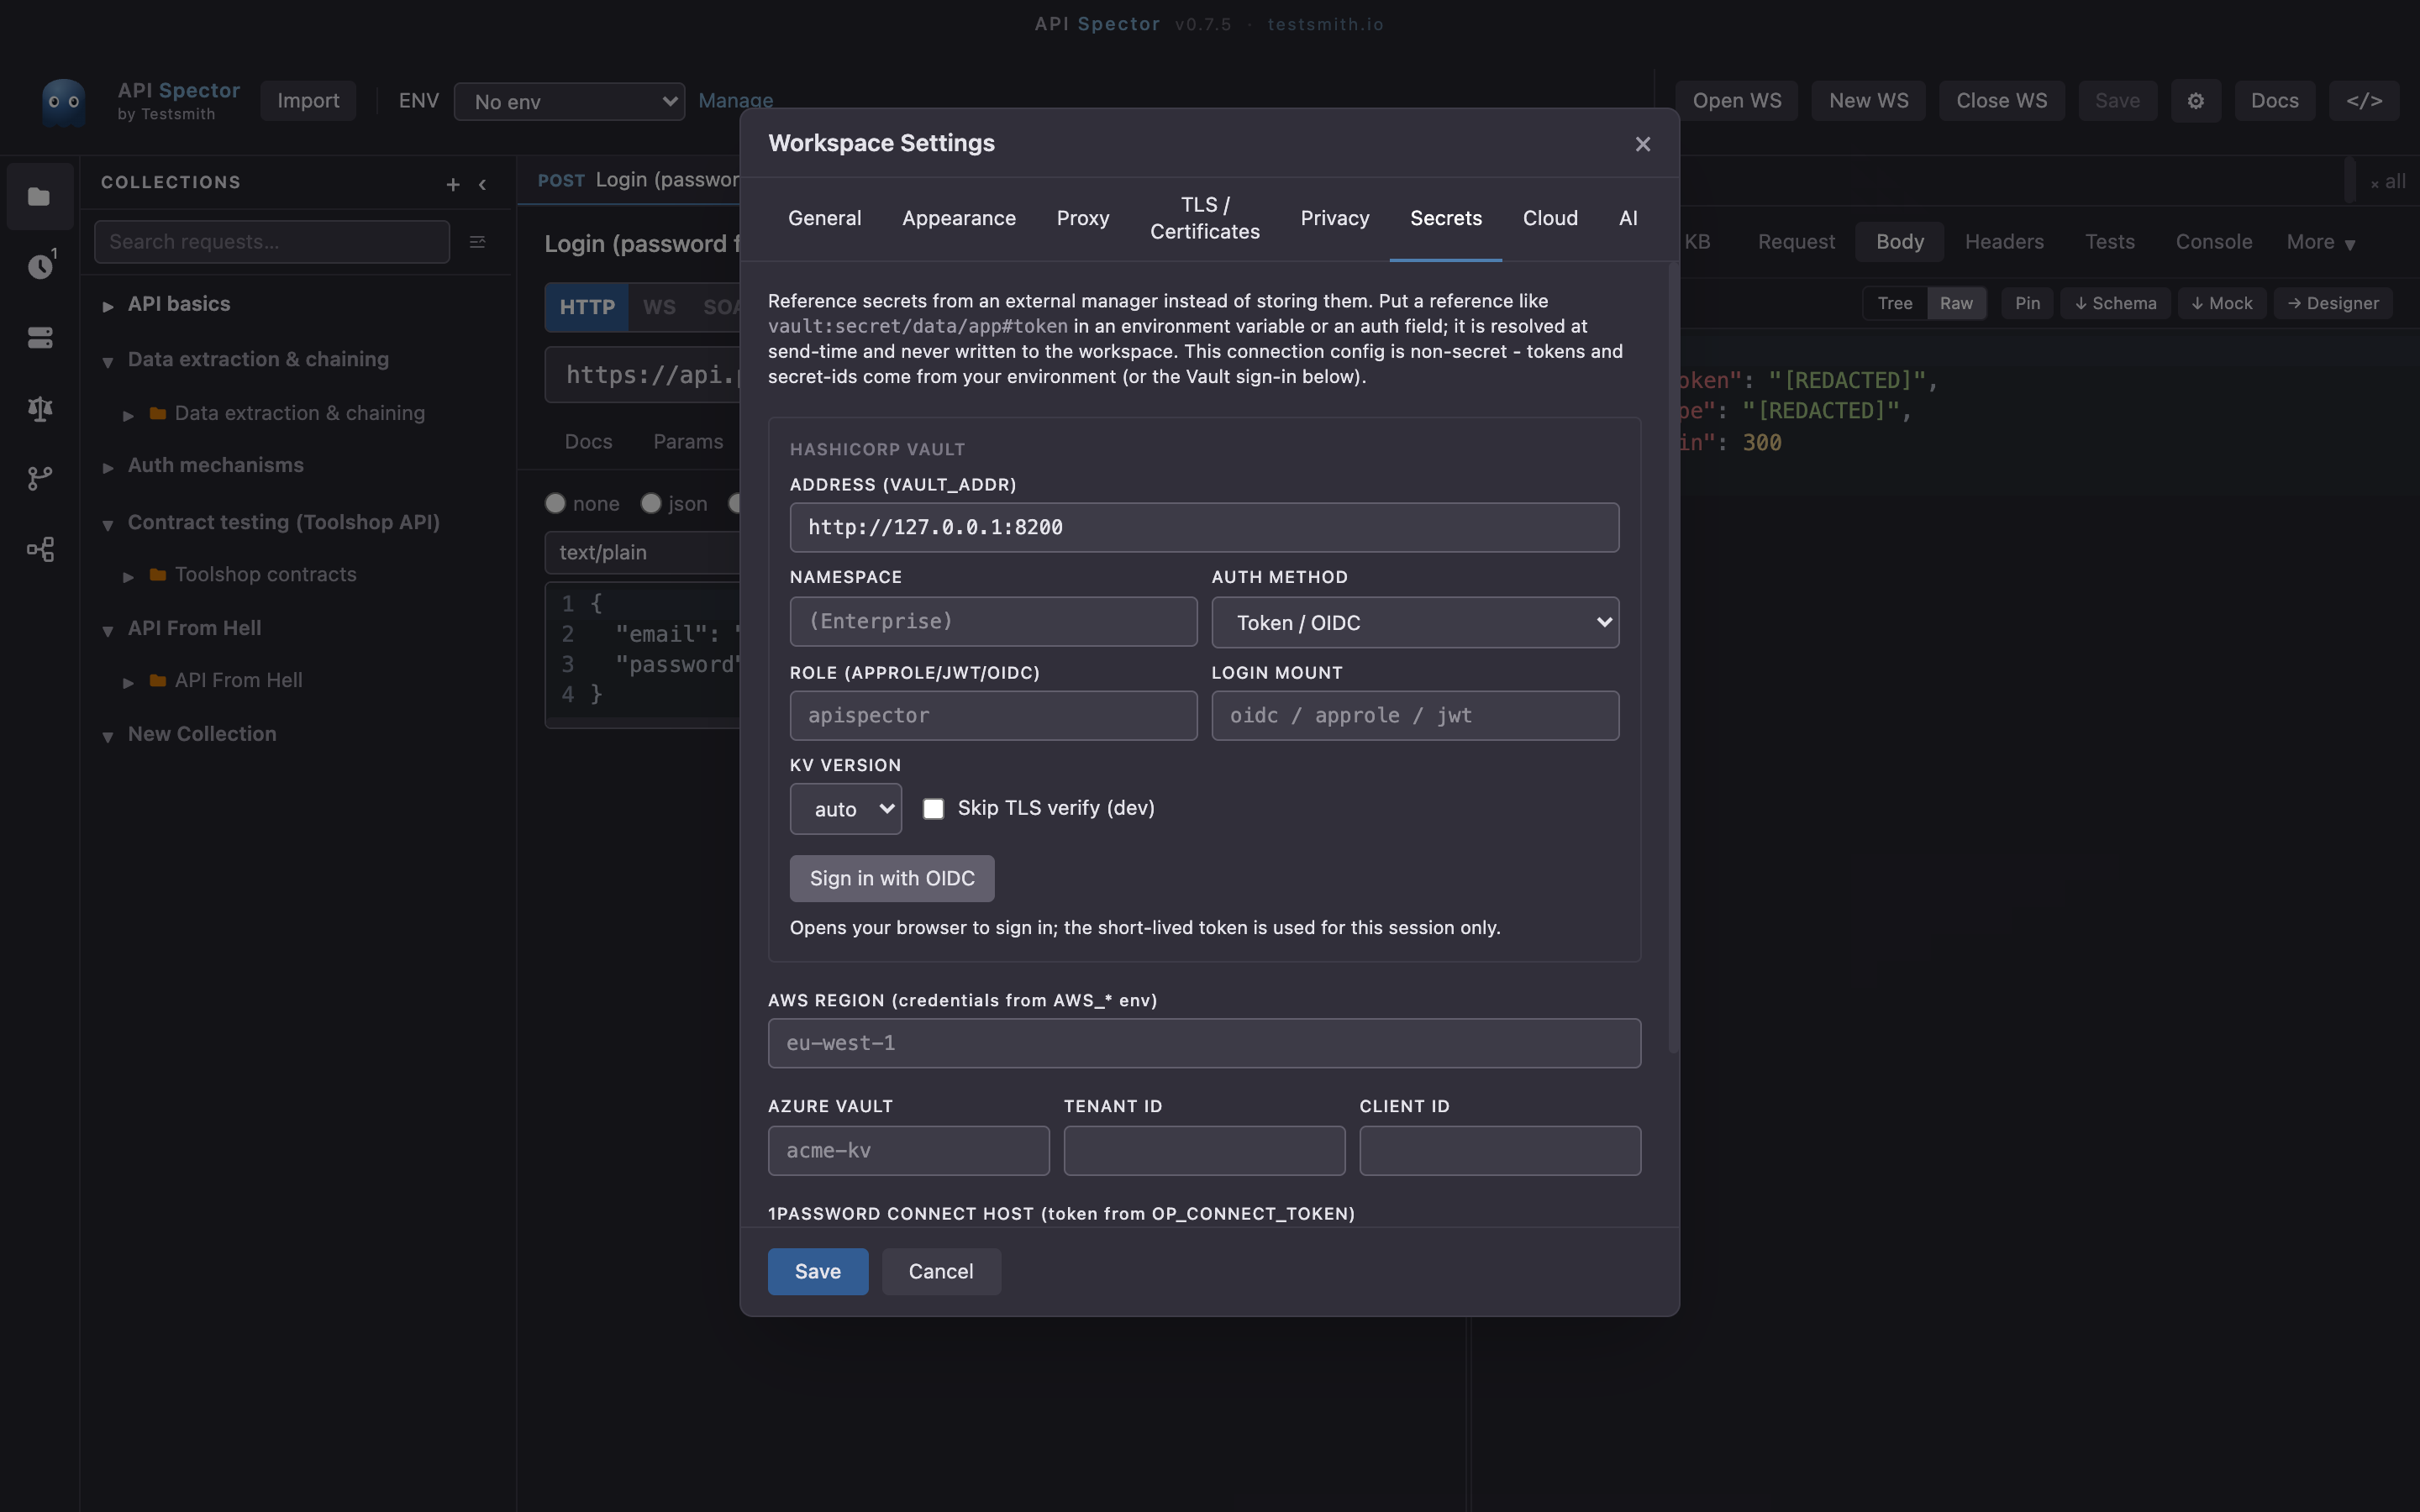Switch to the Privacy settings tab
The width and height of the screenshot is (2420, 1512).
[x=1335, y=218]
